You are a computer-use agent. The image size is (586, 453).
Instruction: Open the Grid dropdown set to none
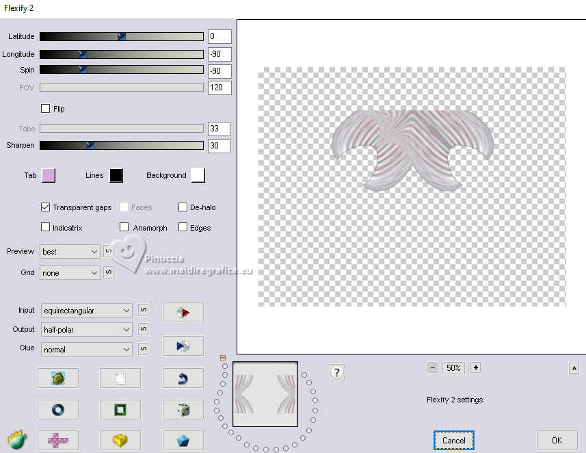coord(70,273)
